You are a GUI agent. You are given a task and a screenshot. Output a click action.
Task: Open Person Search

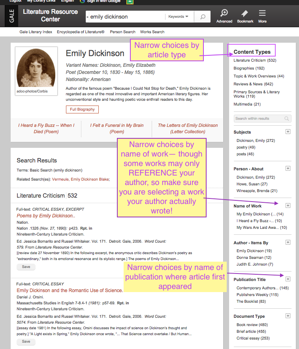[x=122, y=32]
